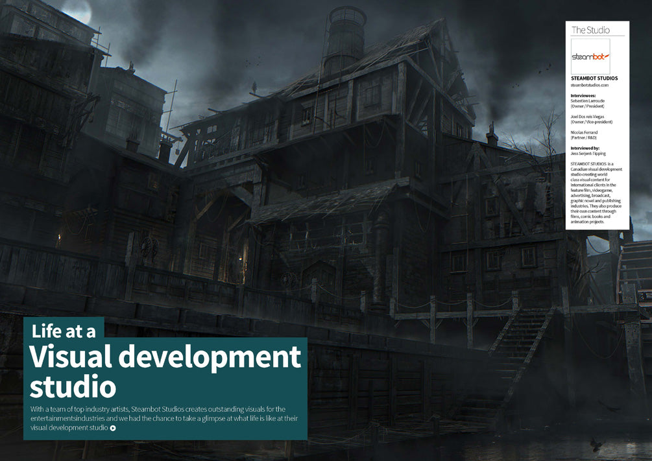This screenshot has height=461, width=652.
Task: Click the bold STEAMBOT STUDIOS title
Action: (594, 78)
